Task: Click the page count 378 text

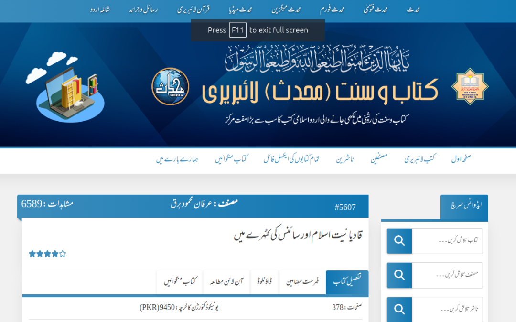Action: 338,307
